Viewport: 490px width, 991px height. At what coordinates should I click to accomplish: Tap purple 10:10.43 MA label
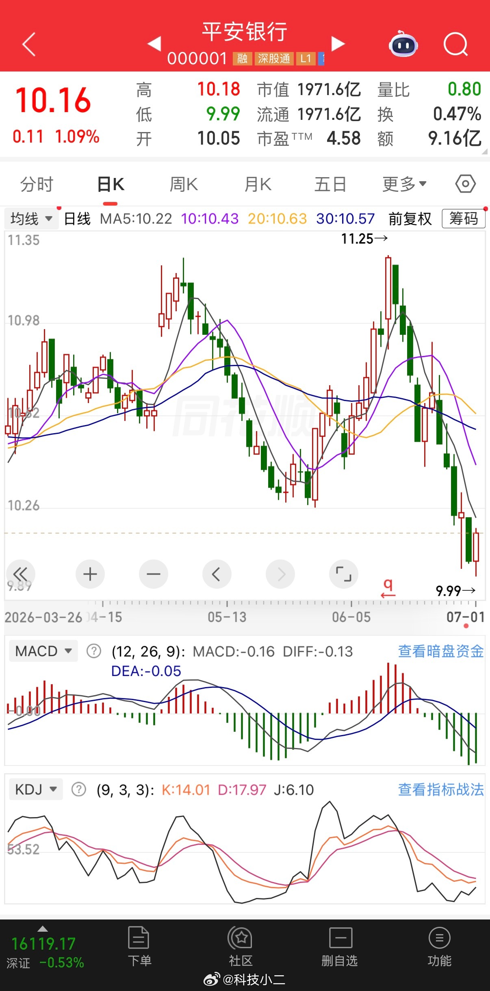[210, 219]
